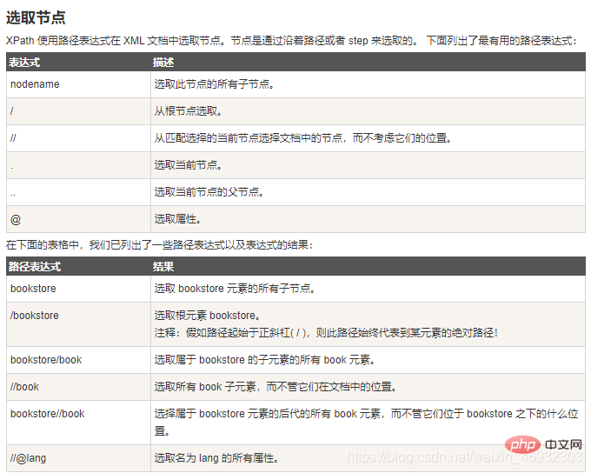The height and width of the screenshot is (473, 591).
Task: Select the bookstore//book path cell
Action: (x=78, y=423)
